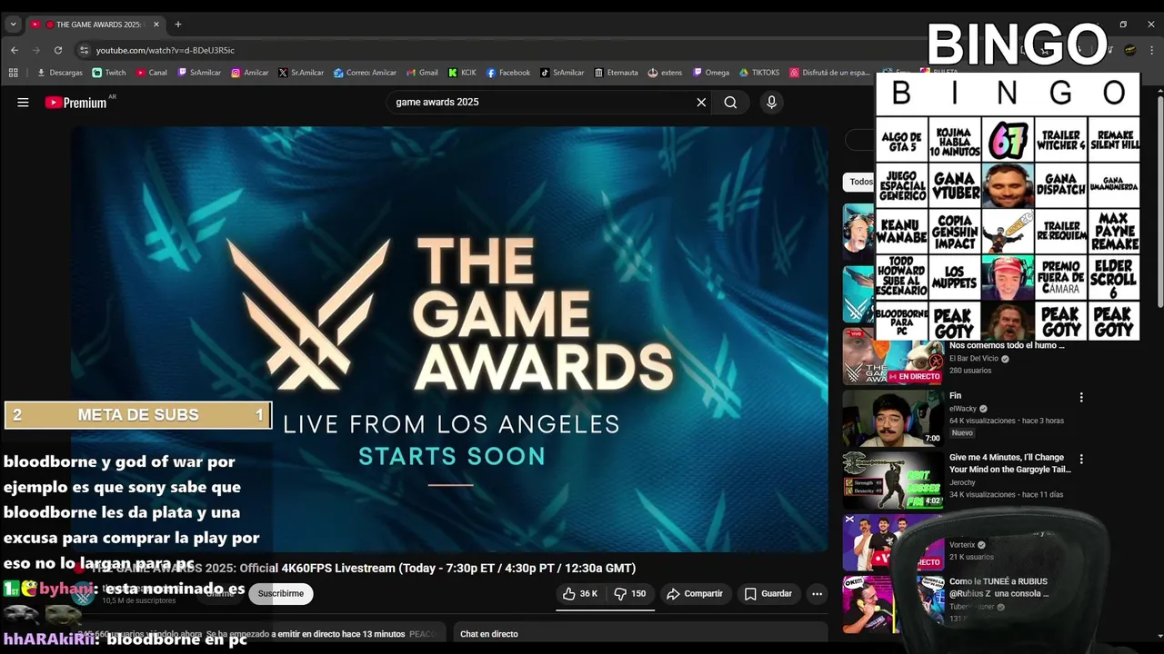This screenshot has width=1164, height=654.
Task: Open the Eternauta bookmark
Action: 617,73
